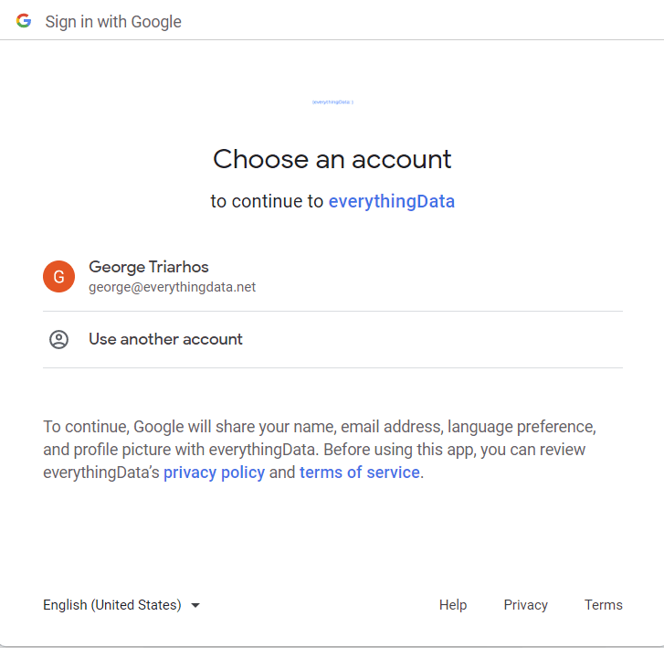
Task: Open the privacy policy link
Action: tap(214, 473)
